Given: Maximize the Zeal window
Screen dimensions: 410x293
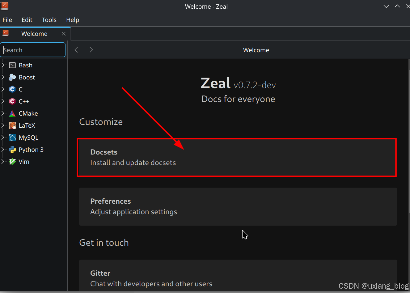Looking at the screenshot, I should (x=397, y=6).
